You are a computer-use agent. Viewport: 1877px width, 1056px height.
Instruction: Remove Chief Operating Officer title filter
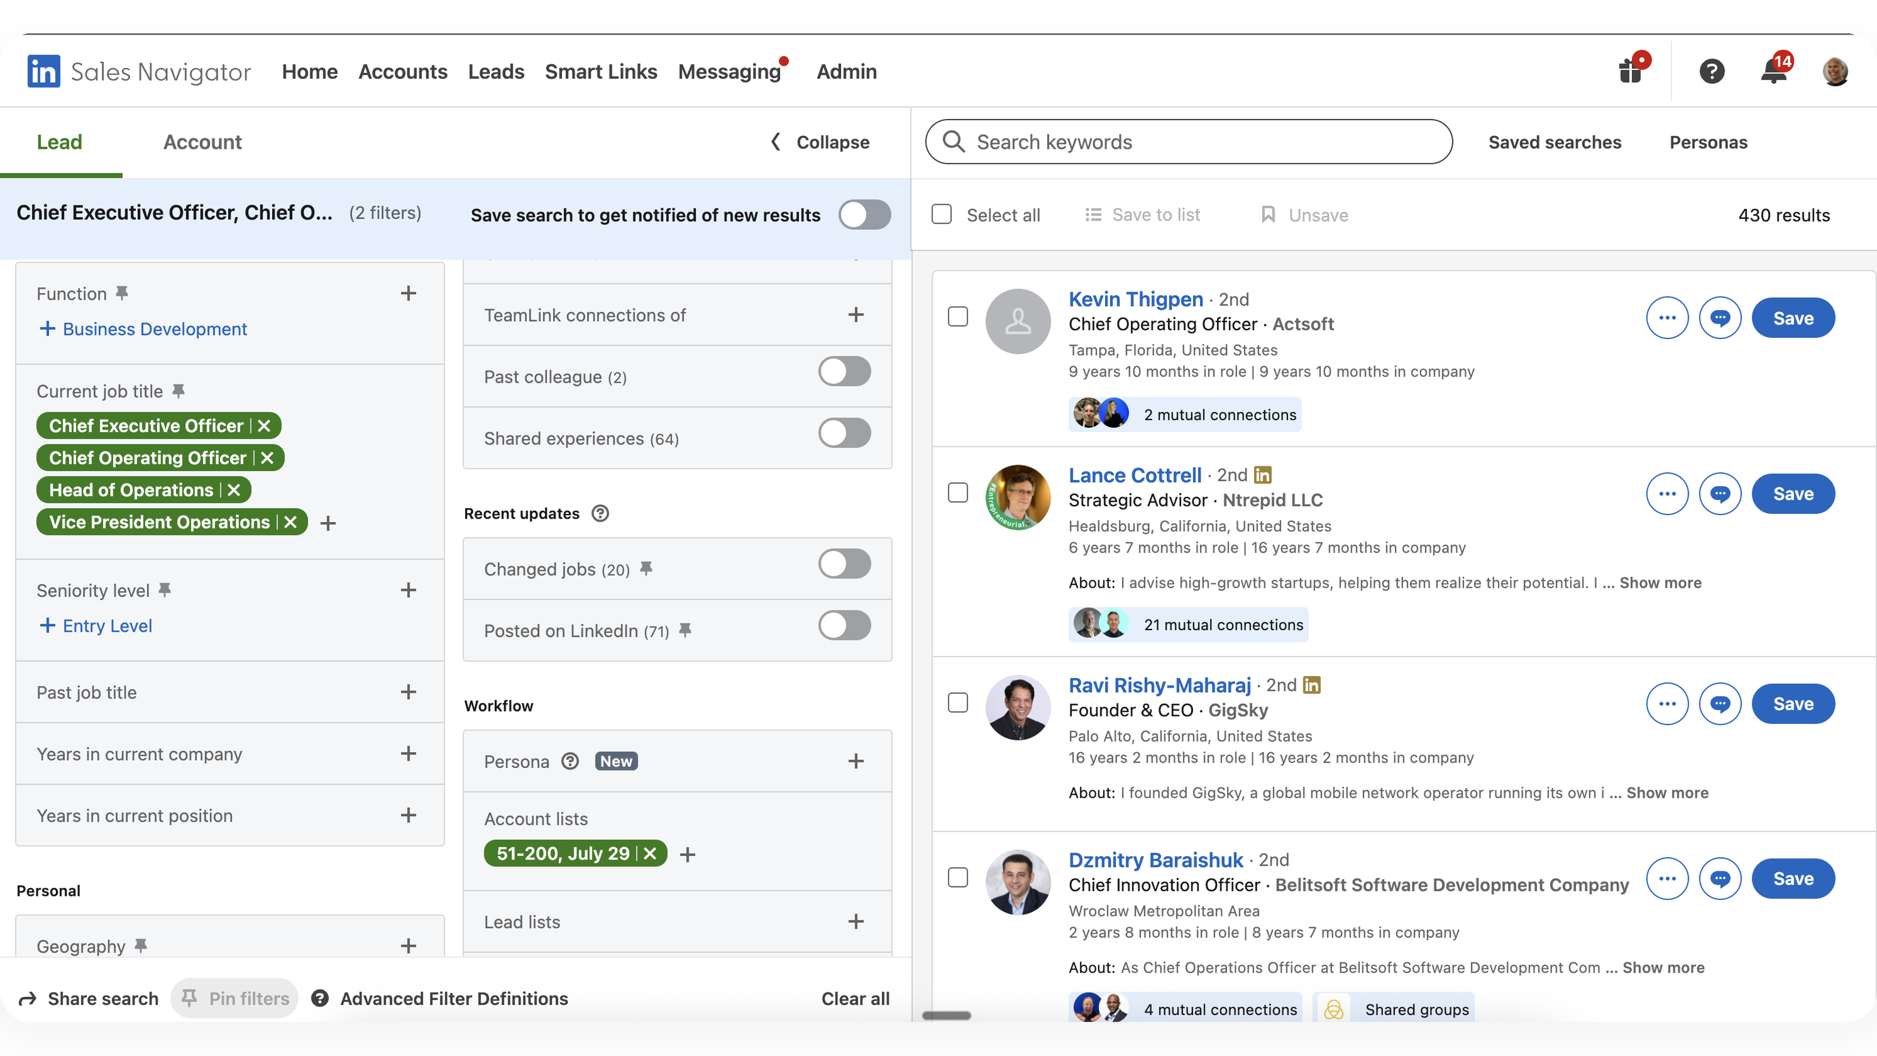coord(267,458)
